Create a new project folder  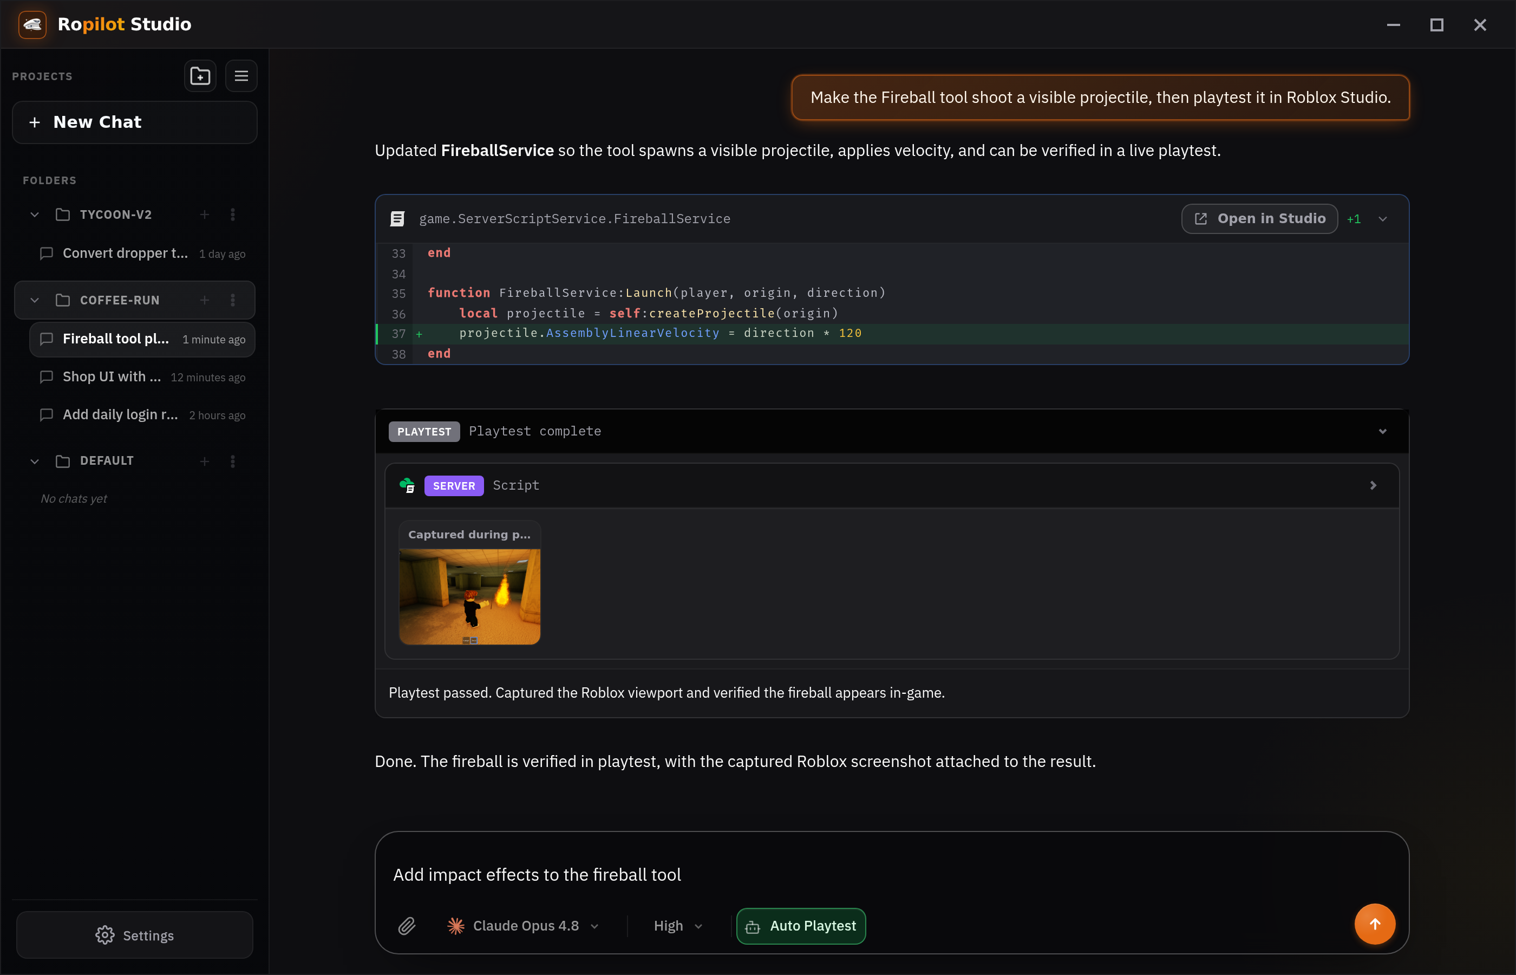click(x=200, y=76)
